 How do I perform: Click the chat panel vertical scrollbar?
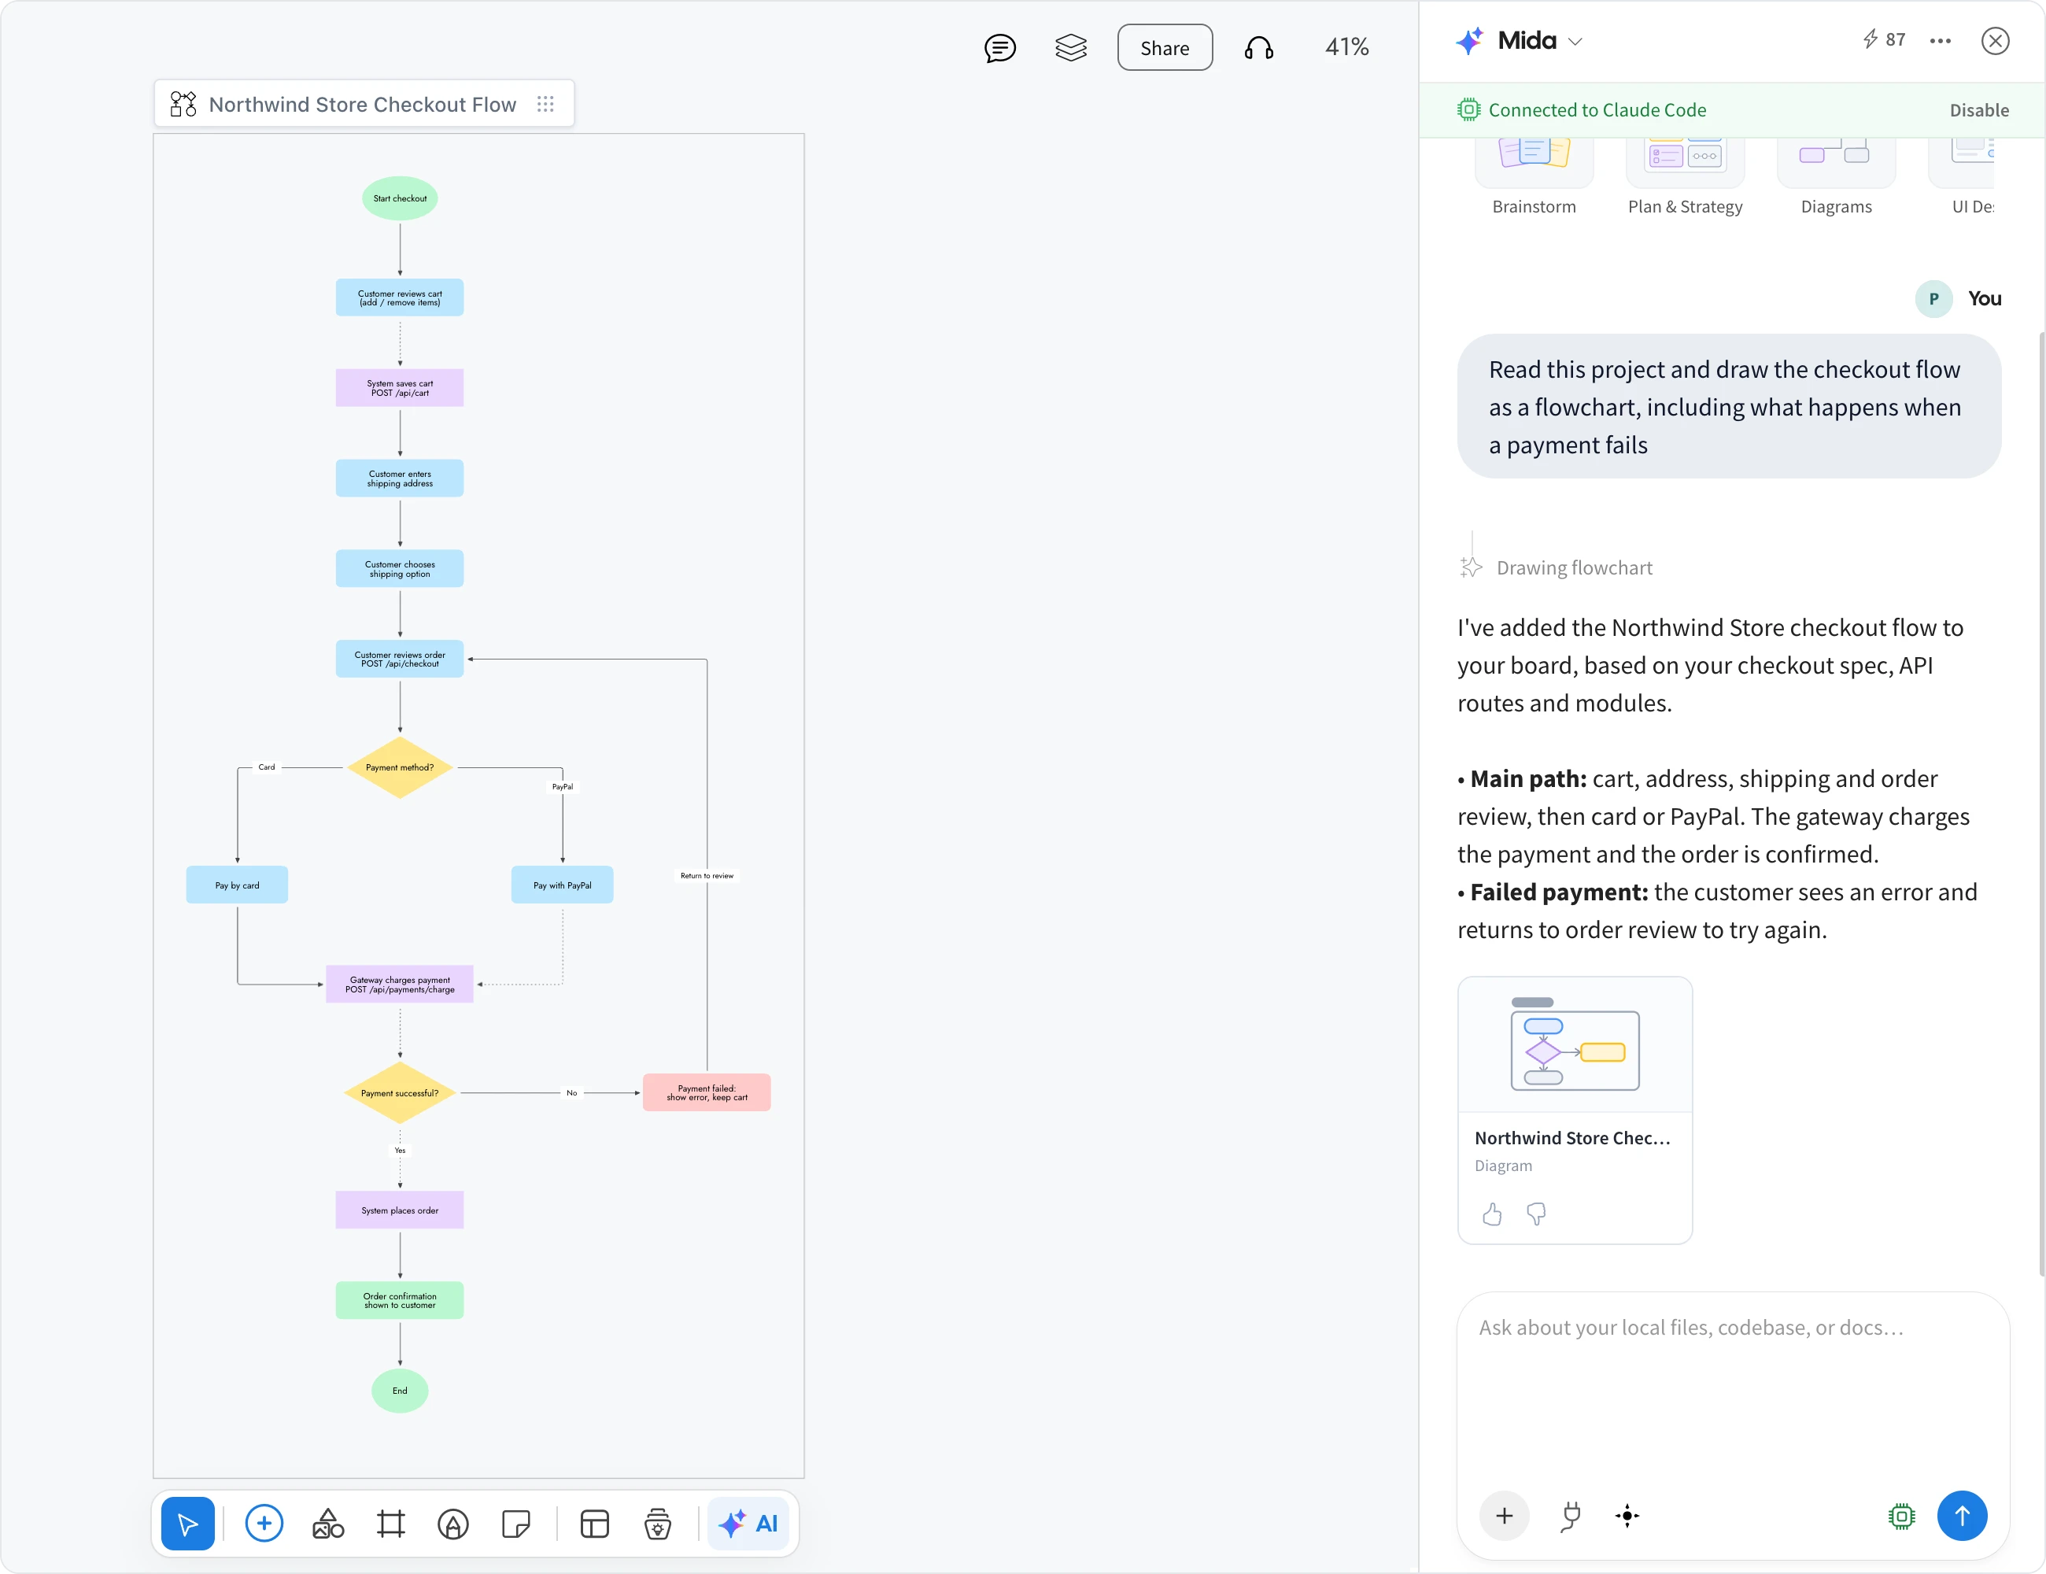tap(2041, 802)
